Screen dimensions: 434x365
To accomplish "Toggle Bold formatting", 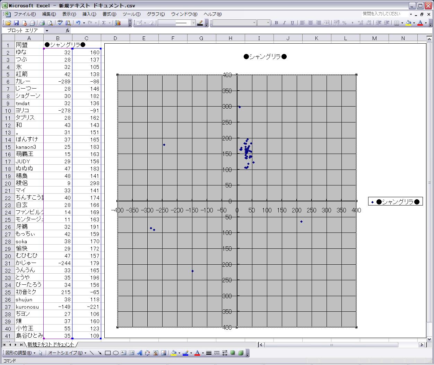I will click(276, 23).
